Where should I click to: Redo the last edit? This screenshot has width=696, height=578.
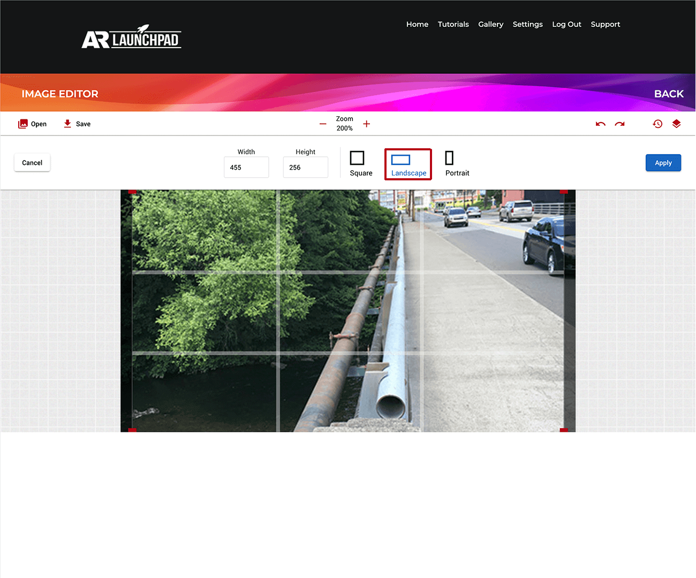click(x=619, y=124)
